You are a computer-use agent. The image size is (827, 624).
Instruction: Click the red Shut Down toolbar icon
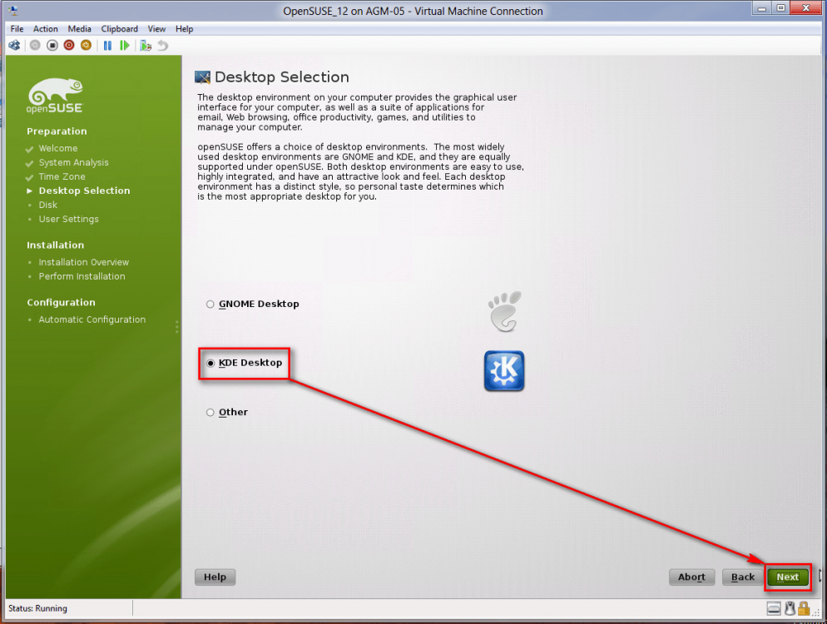point(69,46)
